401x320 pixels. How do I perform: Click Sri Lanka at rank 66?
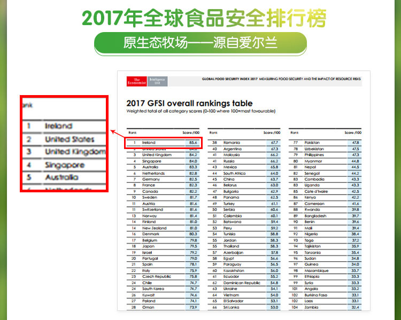click(231, 307)
